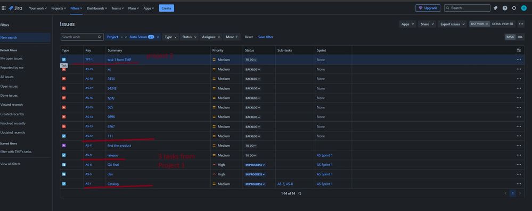Click the Create button
Viewport: 532px width, 211px height.
[166, 8]
